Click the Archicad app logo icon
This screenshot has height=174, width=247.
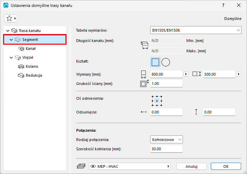click(6, 6)
